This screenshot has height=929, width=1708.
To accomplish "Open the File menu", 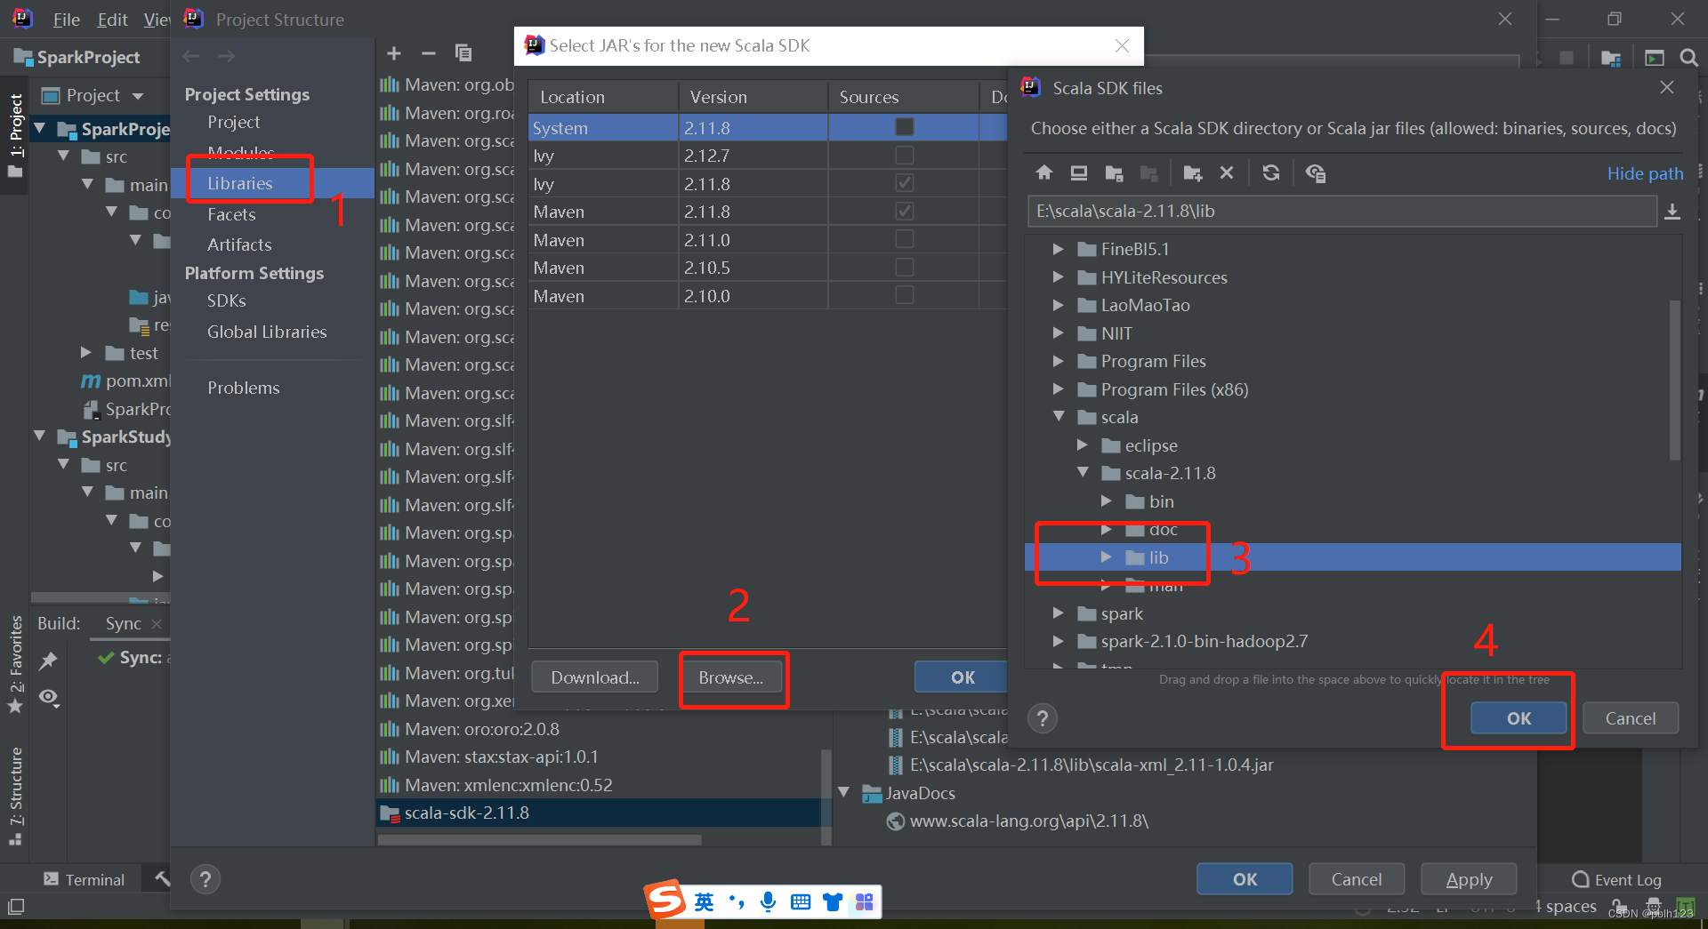I will [67, 20].
